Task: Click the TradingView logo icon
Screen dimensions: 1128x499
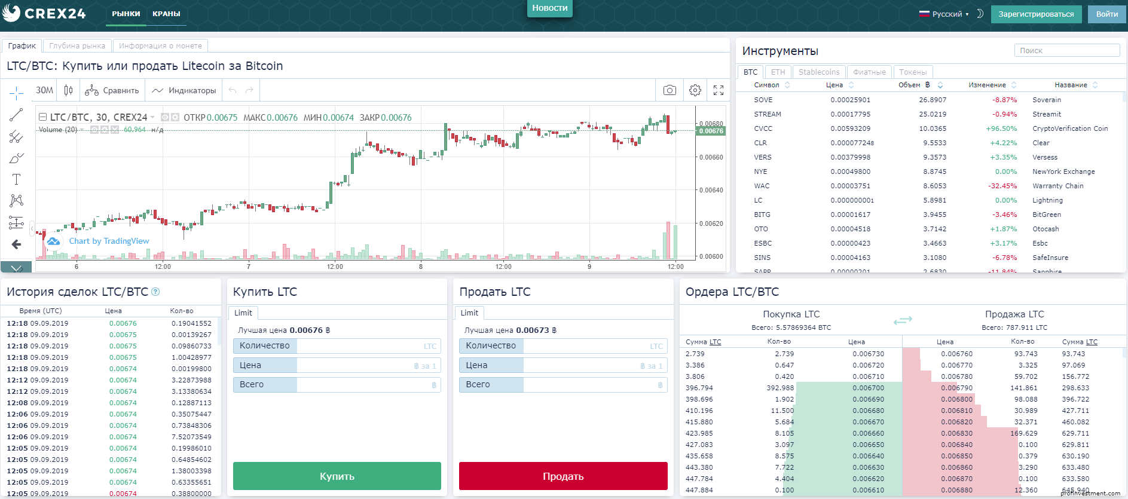Action: pos(53,241)
